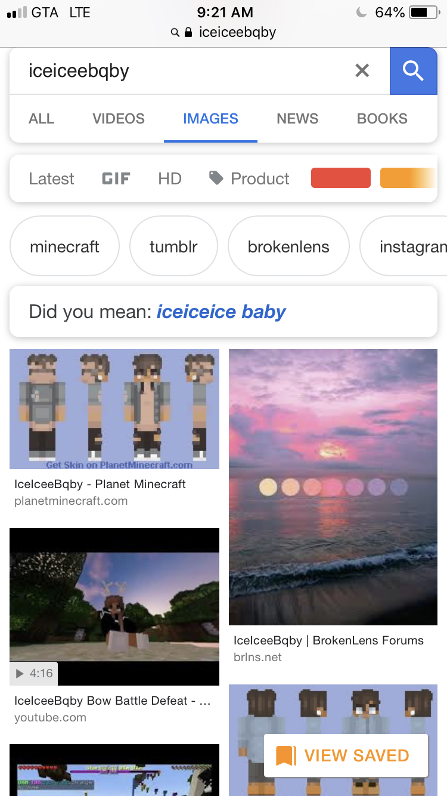Screen dimensions: 447x796
Task: Open the pink sunset BrokenLens image
Action: click(x=333, y=487)
